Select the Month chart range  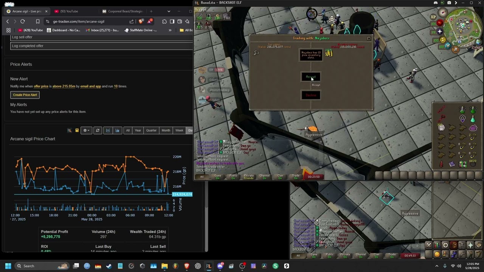[x=166, y=130]
